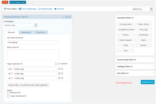Expand the Pris felter section
Image resolution: width=156 pixels, height=104 pixels.
152,73
